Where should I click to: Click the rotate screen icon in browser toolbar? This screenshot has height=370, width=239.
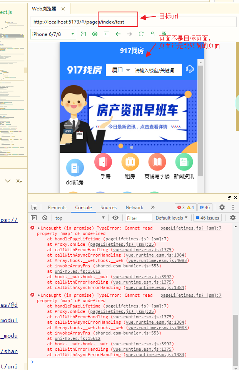tap(84, 34)
